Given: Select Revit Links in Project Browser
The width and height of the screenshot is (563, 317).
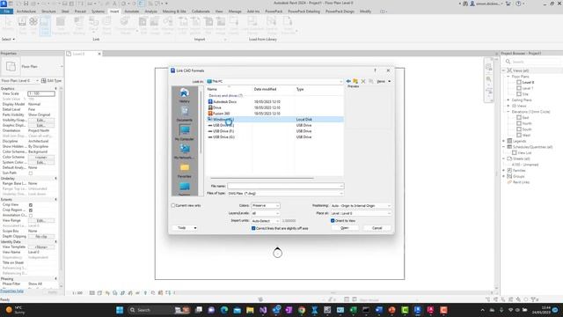Looking at the screenshot, I should [521, 182].
